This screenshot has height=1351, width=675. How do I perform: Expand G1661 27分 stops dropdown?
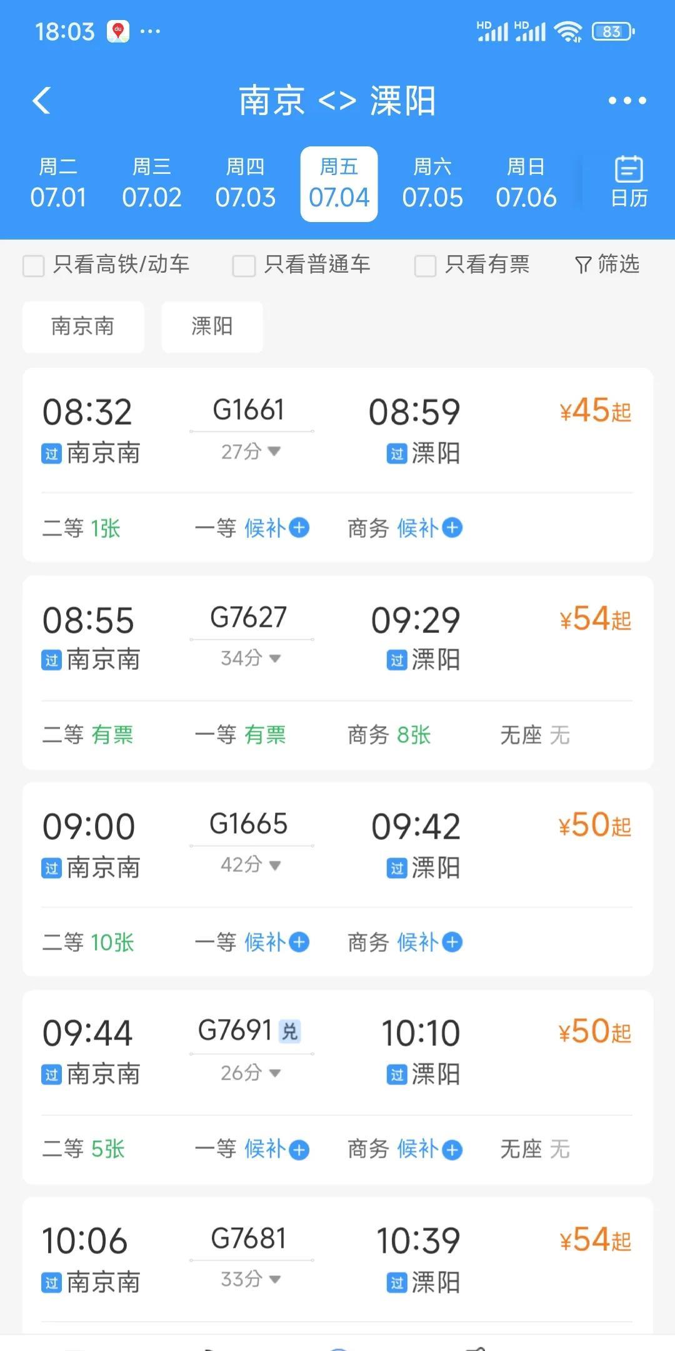(274, 451)
